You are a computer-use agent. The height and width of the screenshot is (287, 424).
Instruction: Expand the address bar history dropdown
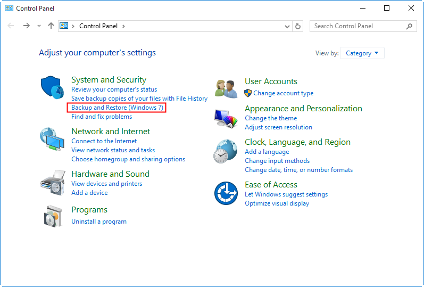coord(288,26)
